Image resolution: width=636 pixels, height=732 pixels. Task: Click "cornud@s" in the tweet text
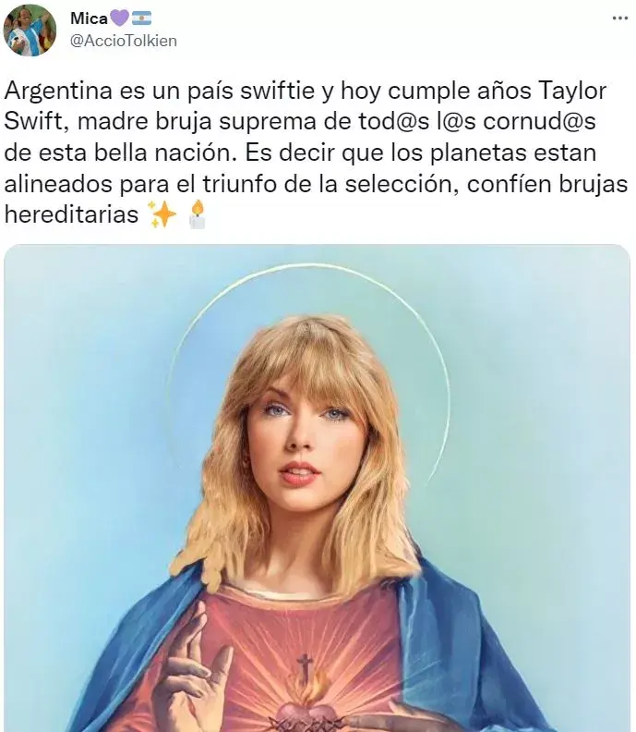pos(539,121)
